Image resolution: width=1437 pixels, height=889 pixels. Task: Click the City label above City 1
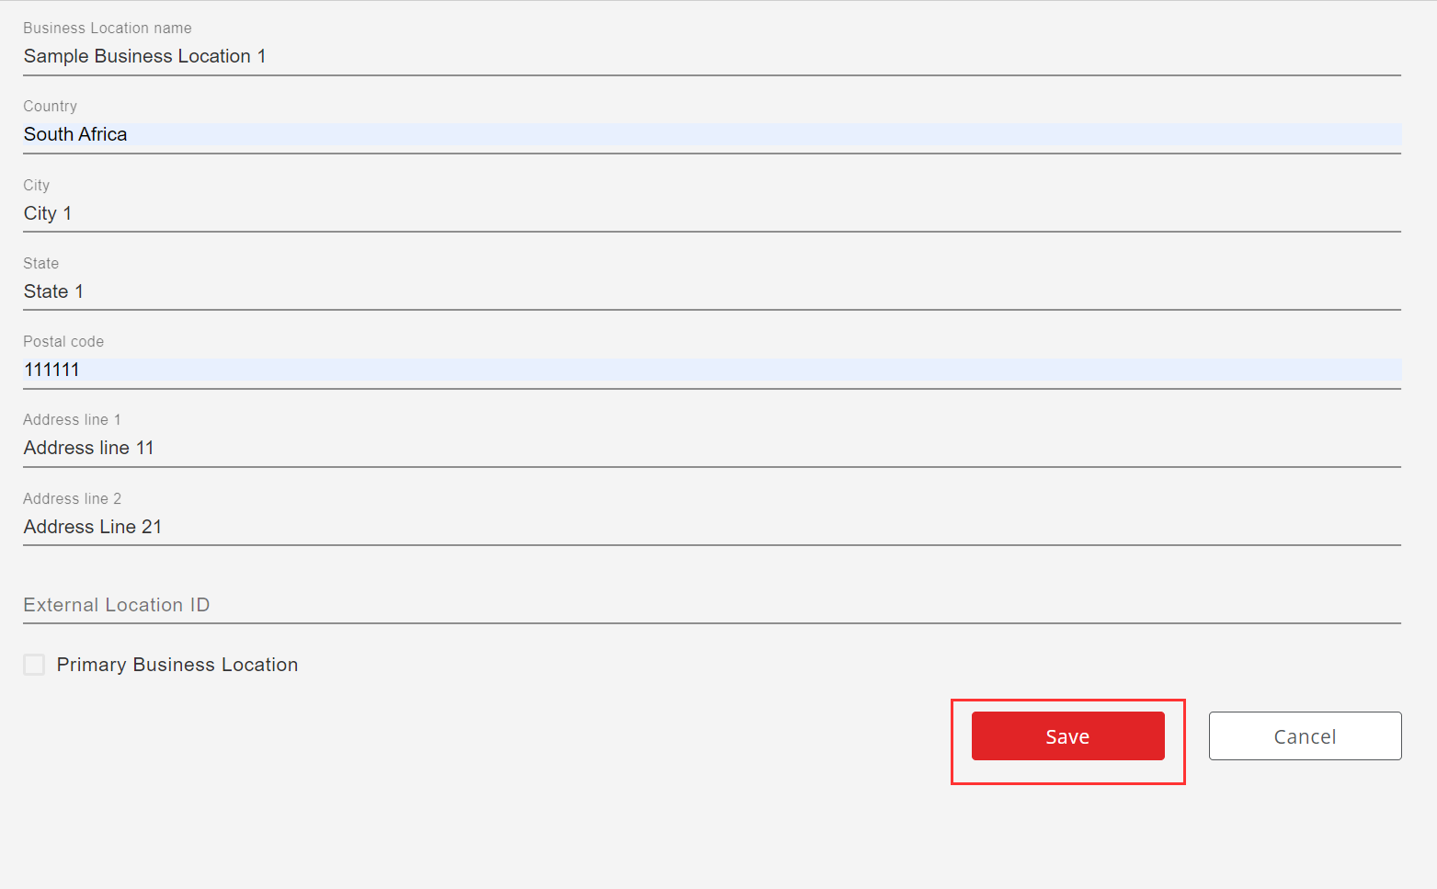click(37, 186)
